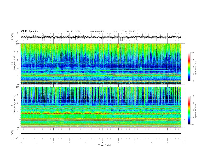This screenshot has width=207, height=160.
Task: Click the "start UT = 20:40:0" header text
Action: 126,31
